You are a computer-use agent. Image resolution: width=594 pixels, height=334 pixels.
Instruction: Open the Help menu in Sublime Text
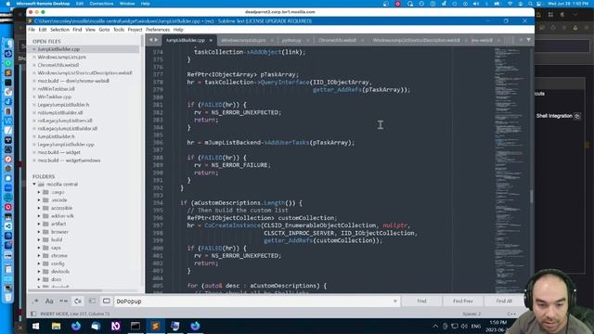click(x=178, y=30)
